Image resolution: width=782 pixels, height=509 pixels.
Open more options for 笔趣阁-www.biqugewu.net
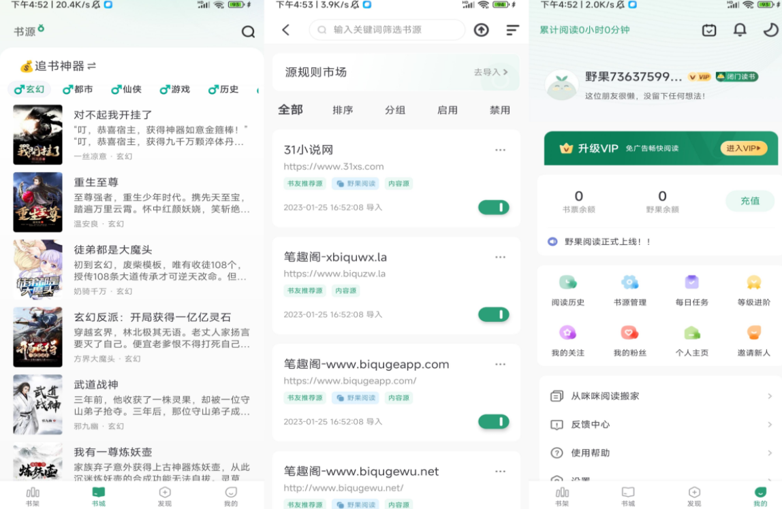tap(501, 470)
